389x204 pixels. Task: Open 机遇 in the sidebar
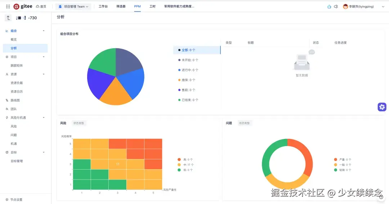(x=14, y=144)
